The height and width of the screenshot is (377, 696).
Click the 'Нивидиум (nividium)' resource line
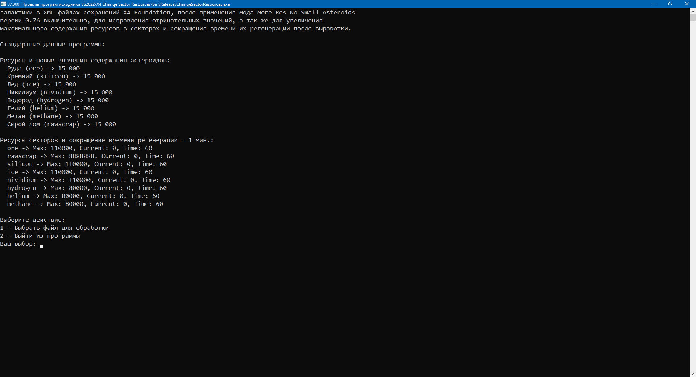coord(60,92)
